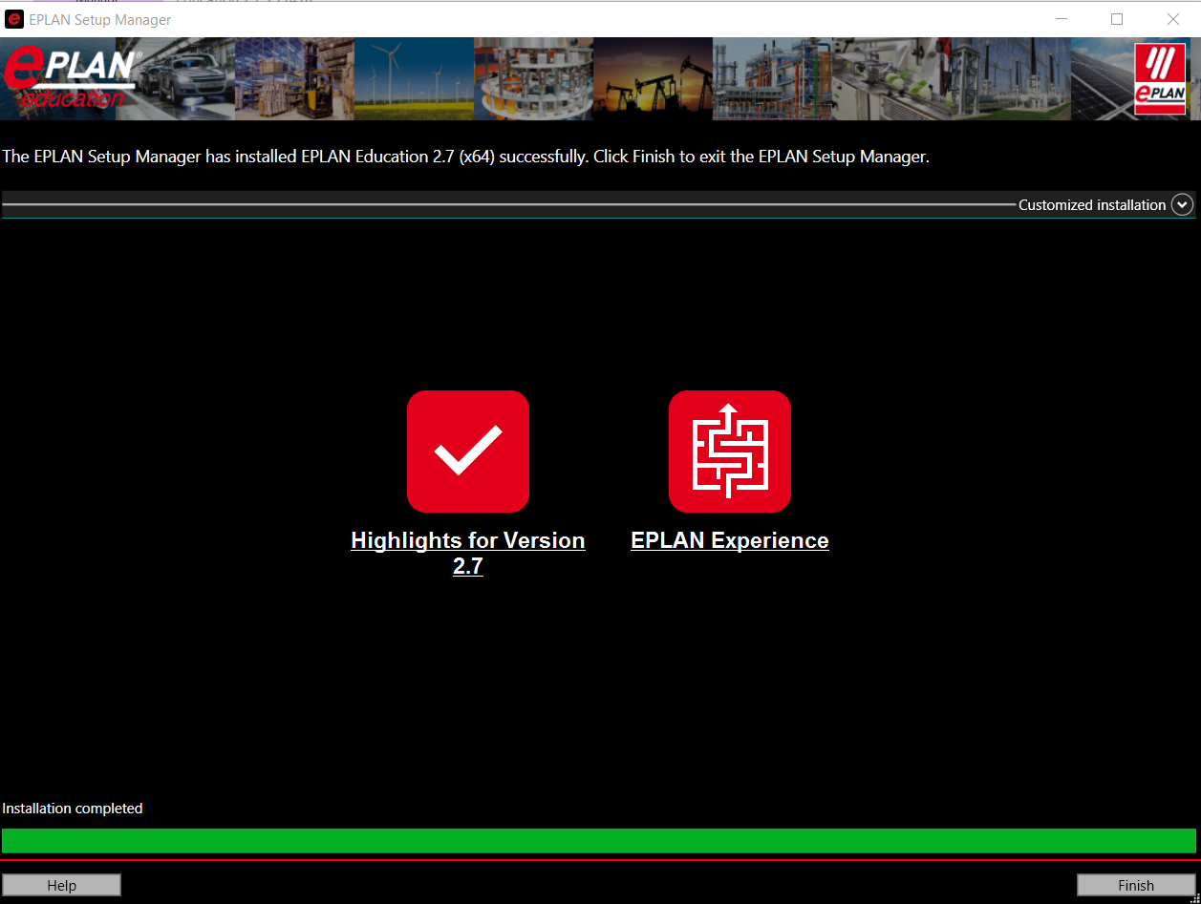Click the oil pumps sunset banner image
Viewport: 1201px width, 904px height.
pos(653,79)
